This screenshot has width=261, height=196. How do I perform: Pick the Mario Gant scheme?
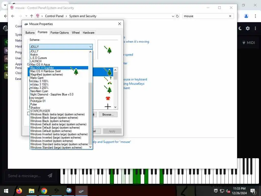(x=59, y=78)
